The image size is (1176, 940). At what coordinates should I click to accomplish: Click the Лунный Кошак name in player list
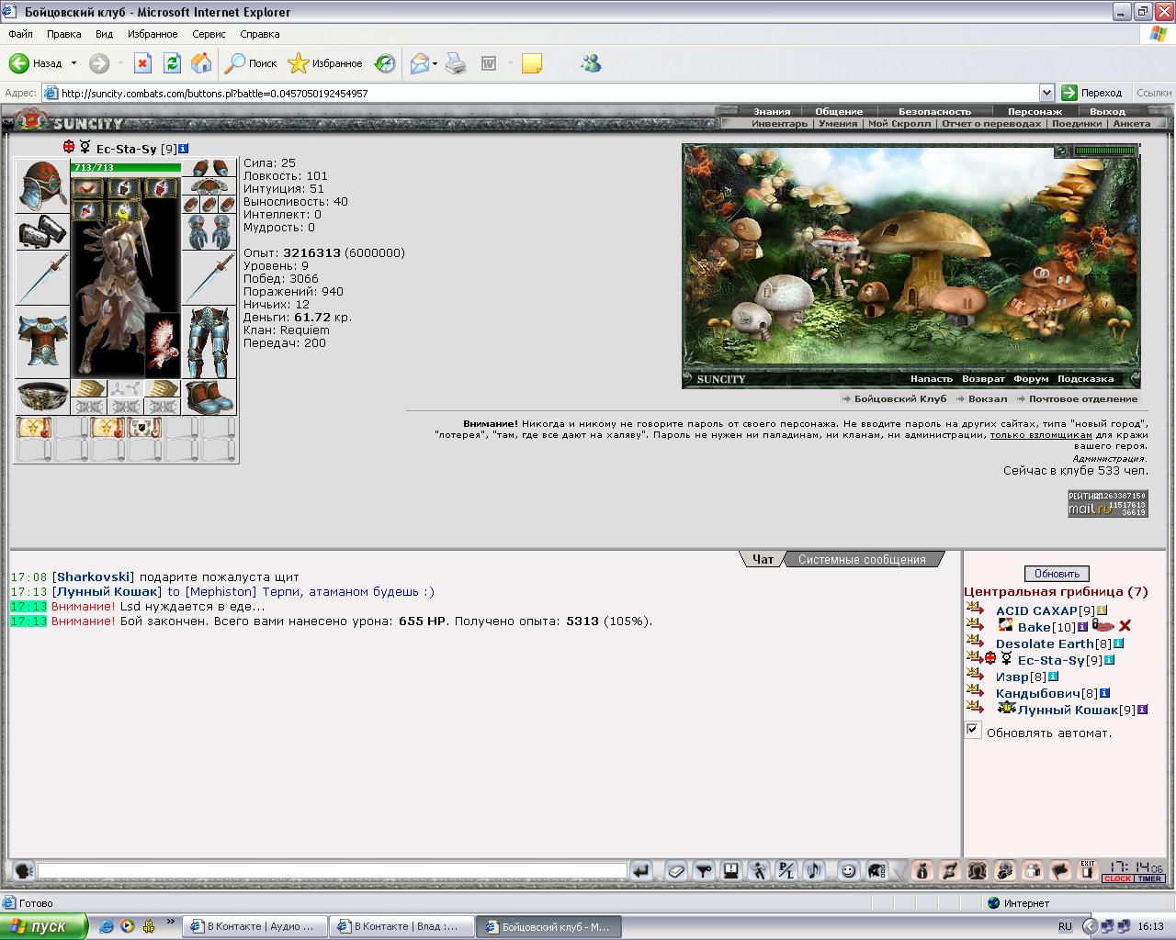pyautogui.click(x=1068, y=710)
